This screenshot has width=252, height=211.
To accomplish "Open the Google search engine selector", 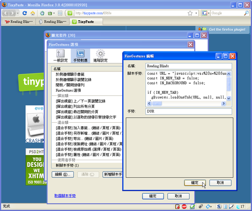I will coord(206,13).
